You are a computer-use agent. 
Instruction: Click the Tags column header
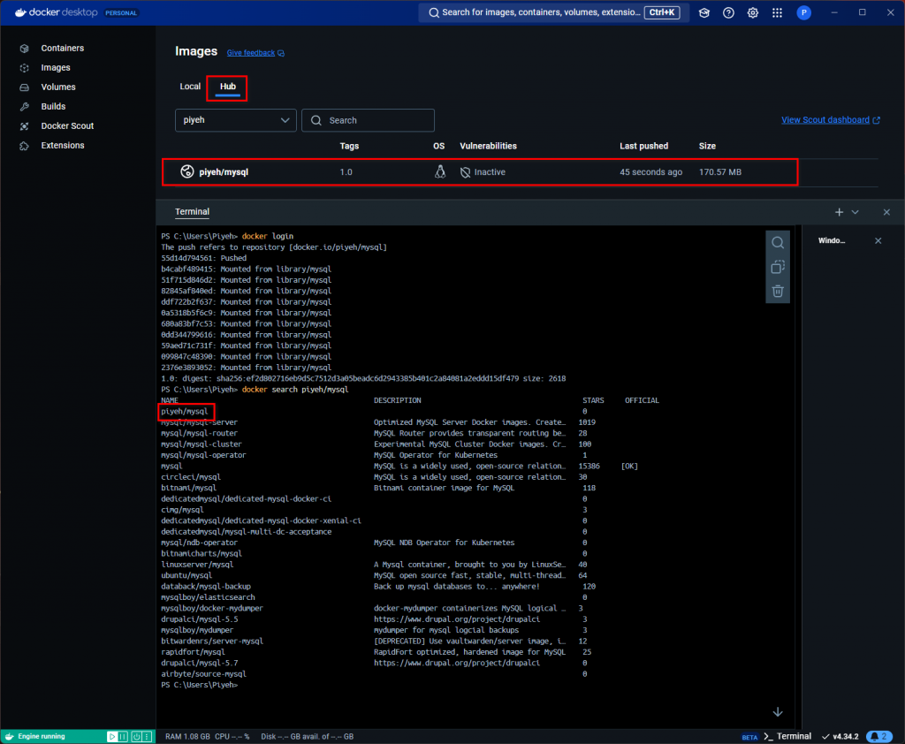pos(349,146)
